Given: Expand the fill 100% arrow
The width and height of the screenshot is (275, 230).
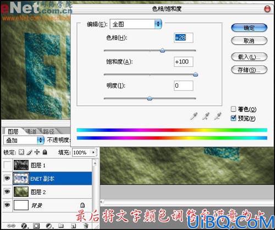Looking at the screenshot, I should [x=94, y=152].
